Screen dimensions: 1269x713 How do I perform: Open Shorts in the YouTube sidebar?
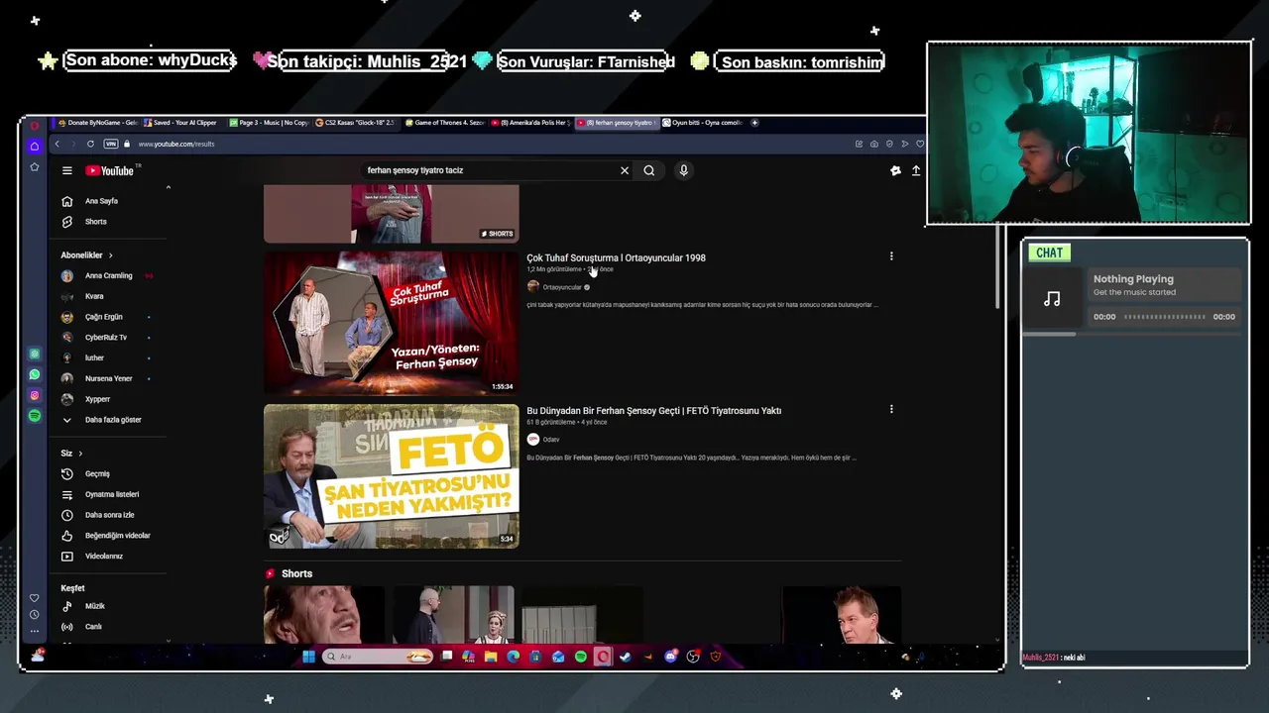tap(95, 222)
